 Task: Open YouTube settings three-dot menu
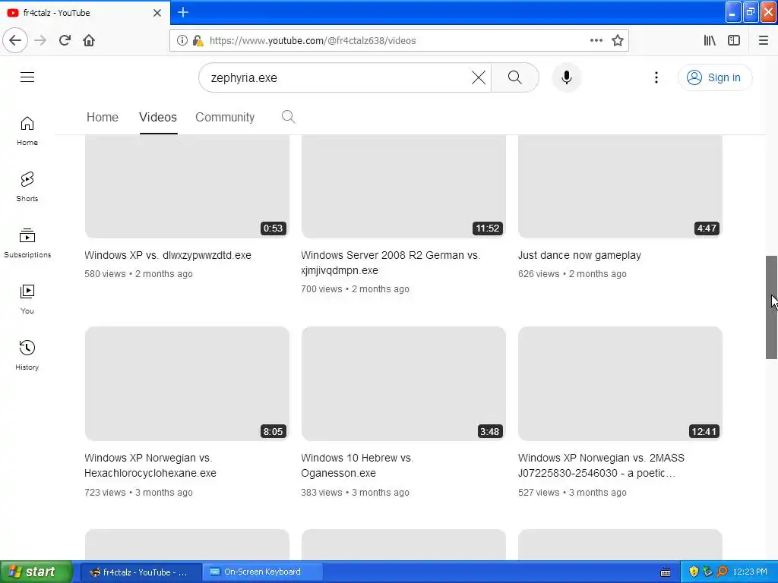click(656, 77)
